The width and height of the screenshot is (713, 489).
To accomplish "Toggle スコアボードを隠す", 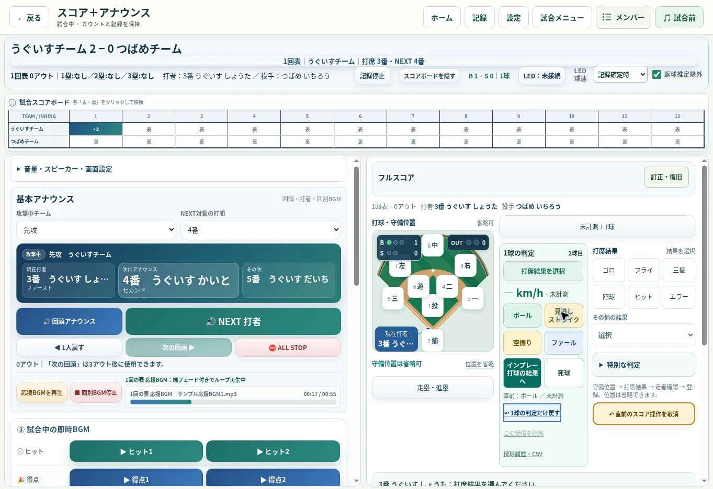I will pos(429,76).
